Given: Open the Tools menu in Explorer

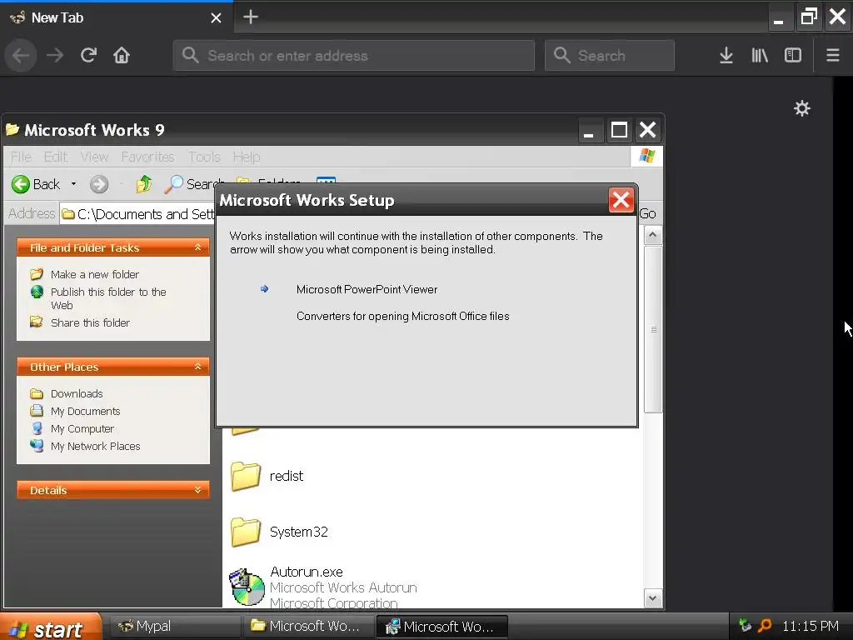Looking at the screenshot, I should (x=204, y=157).
